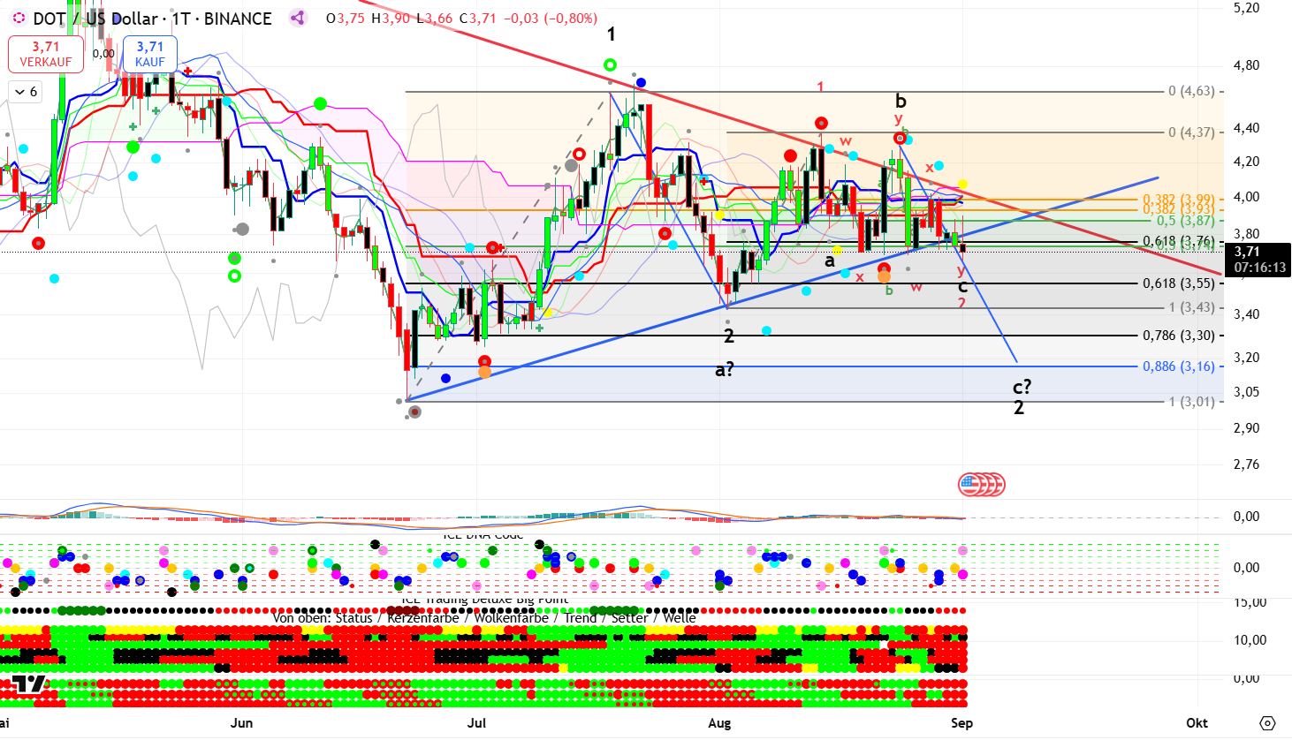
Task: Click the Okt label on the time axis
Action: click(x=1197, y=723)
